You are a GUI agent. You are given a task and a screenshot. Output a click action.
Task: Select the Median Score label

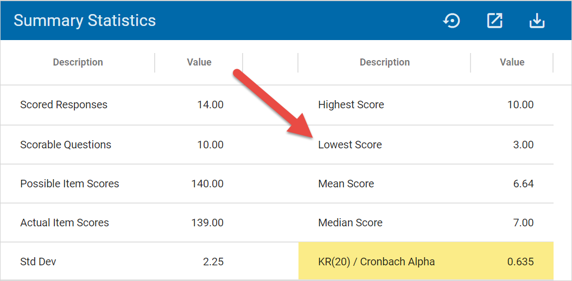click(350, 223)
